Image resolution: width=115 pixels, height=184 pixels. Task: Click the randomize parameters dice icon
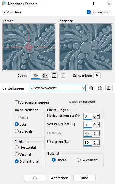point(100,88)
